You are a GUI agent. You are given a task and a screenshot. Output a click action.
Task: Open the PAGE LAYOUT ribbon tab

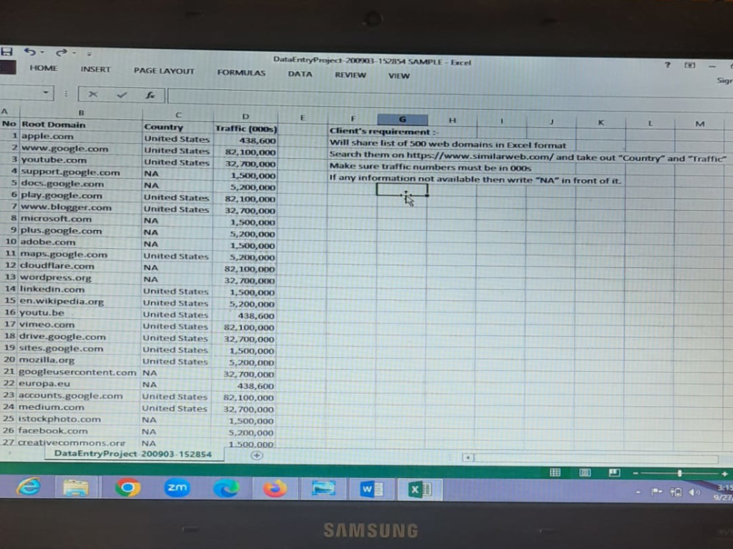pos(163,71)
